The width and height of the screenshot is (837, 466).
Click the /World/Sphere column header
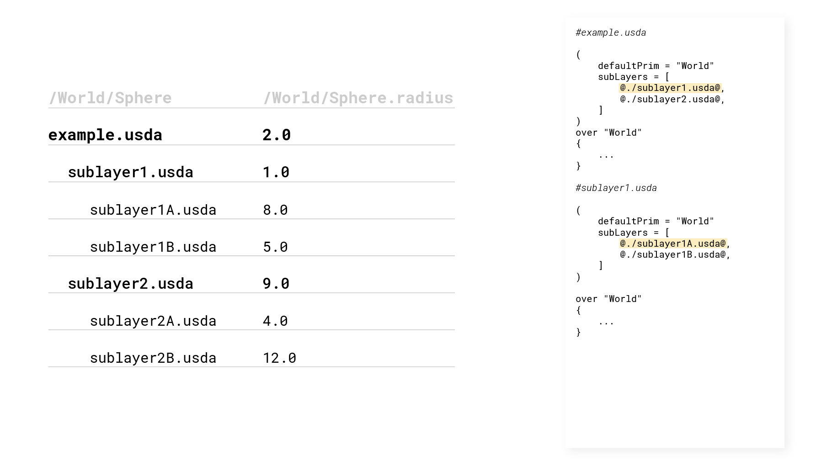tap(110, 98)
